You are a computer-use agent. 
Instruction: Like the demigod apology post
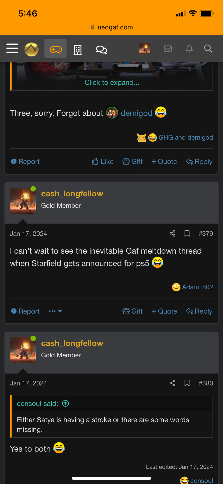click(x=102, y=161)
